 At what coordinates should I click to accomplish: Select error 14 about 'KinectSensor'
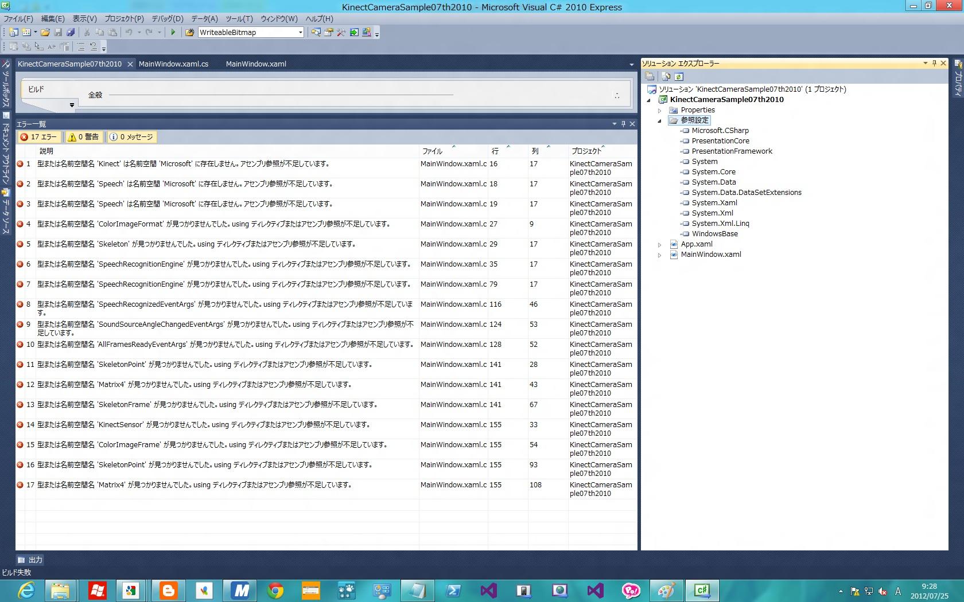click(x=326, y=429)
